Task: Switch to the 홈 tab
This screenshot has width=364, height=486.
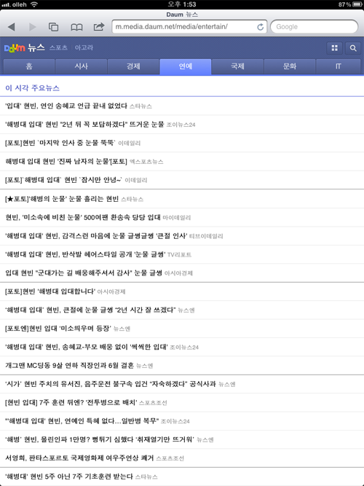Action: pos(29,66)
